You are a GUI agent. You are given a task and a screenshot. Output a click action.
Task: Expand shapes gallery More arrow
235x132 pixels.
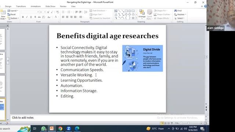pyautogui.click(x=136, y=18)
